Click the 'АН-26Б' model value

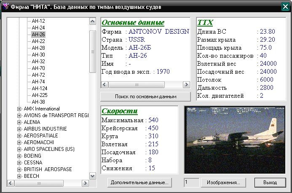[139, 48]
